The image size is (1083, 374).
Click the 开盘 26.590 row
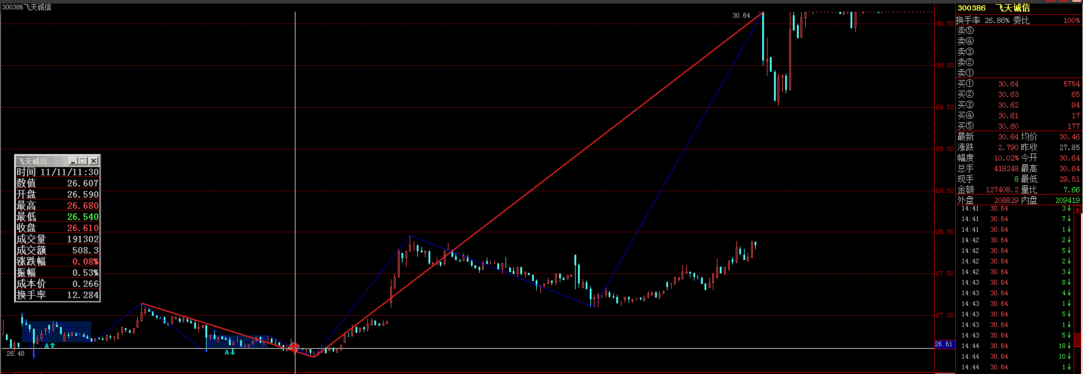click(58, 195)
